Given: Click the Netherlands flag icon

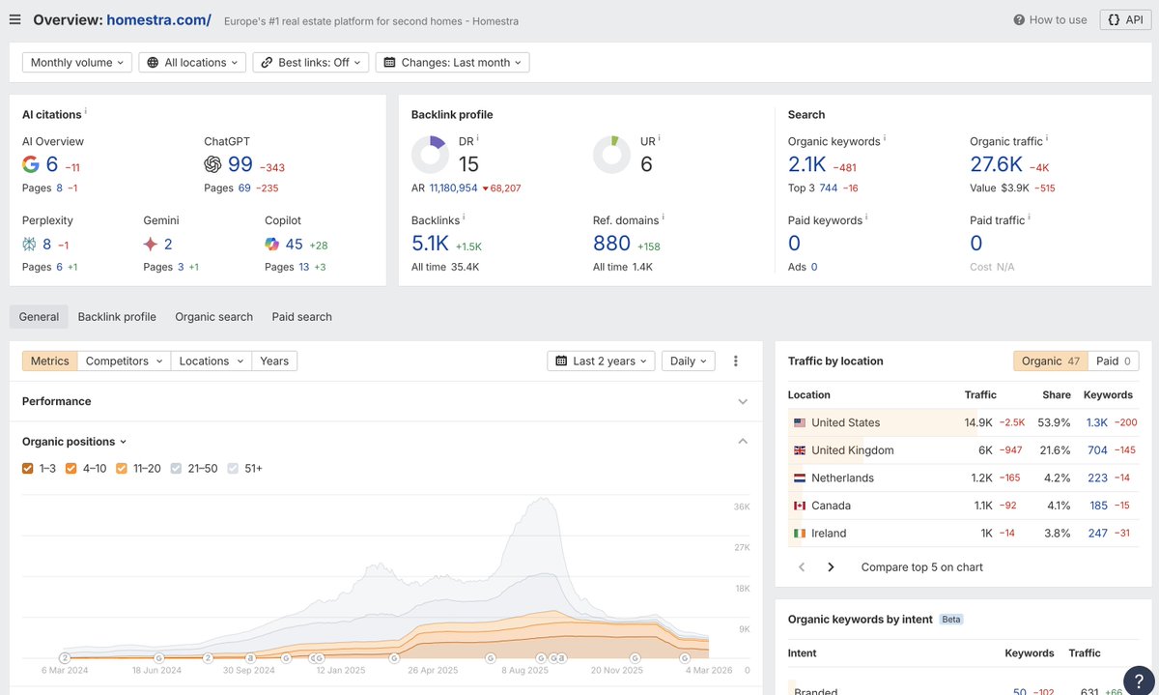Looking at the screenshot, I should coord(800,478).
